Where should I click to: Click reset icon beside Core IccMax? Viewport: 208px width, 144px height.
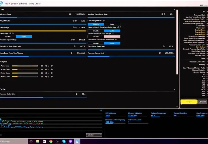[13, 33]
